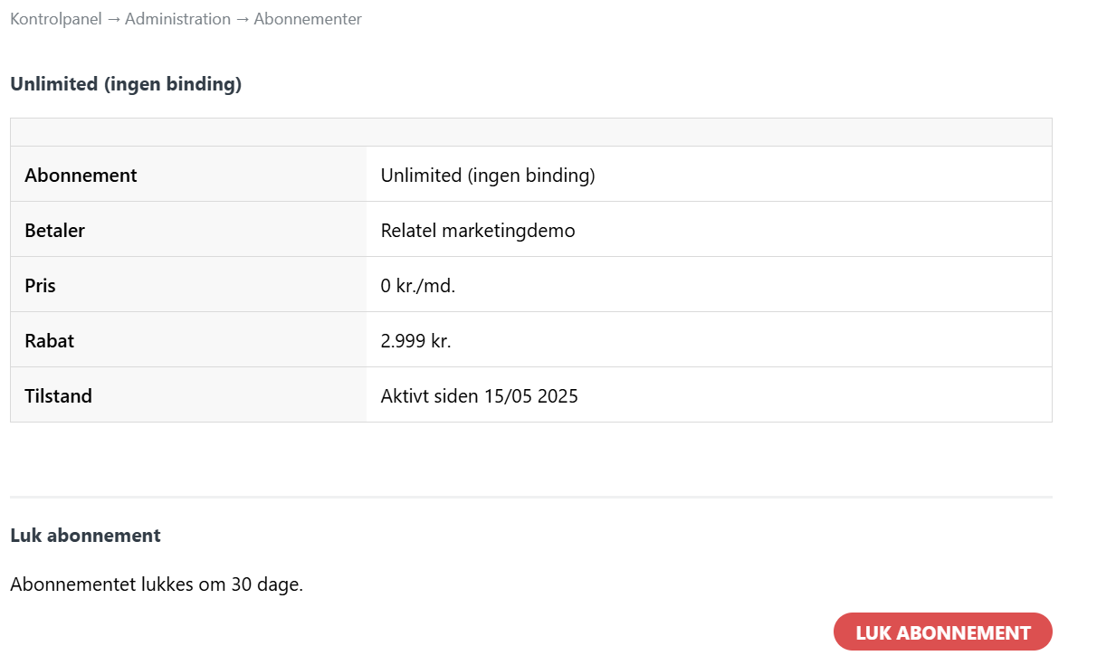Open Administration from the breadcrumb

click(x=177, y=19)
